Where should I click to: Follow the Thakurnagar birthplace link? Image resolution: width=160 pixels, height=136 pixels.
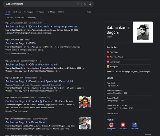[x=144, y=72]
